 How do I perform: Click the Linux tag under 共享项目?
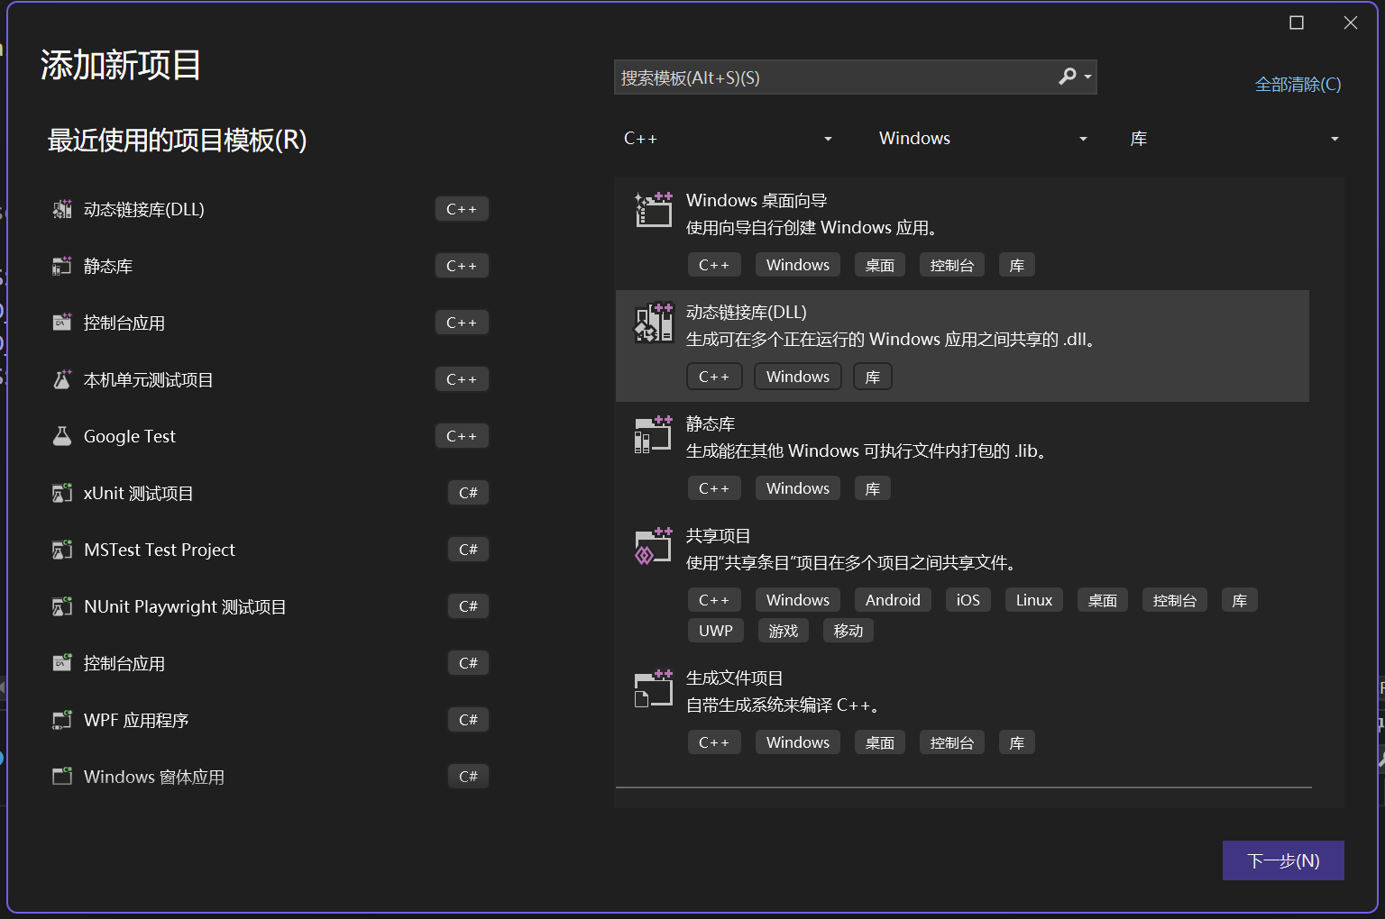(1034, 600)
